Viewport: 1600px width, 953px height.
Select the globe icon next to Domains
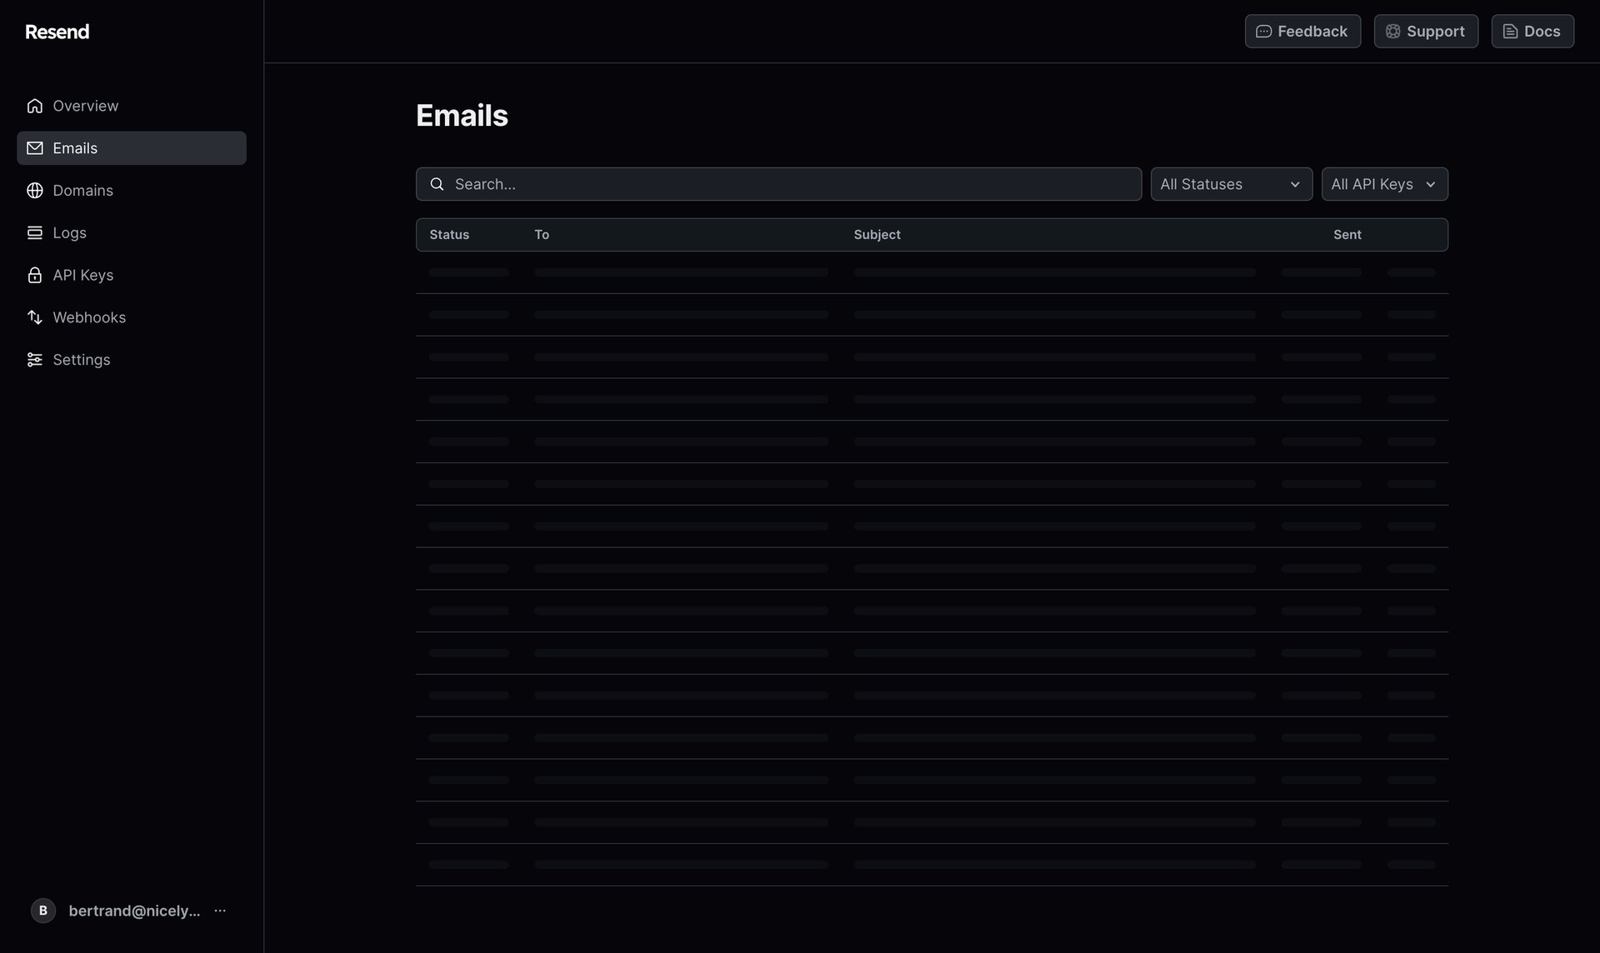click(x=34, y=190)
